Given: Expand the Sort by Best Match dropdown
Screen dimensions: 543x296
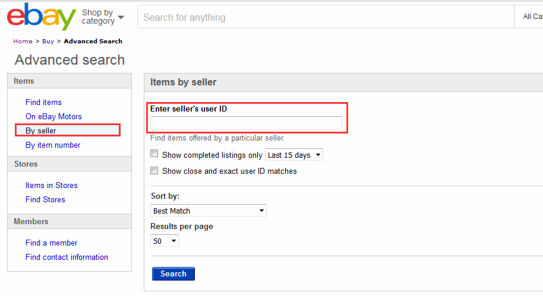Looking at the screenshot, I should tap(209, 211).
